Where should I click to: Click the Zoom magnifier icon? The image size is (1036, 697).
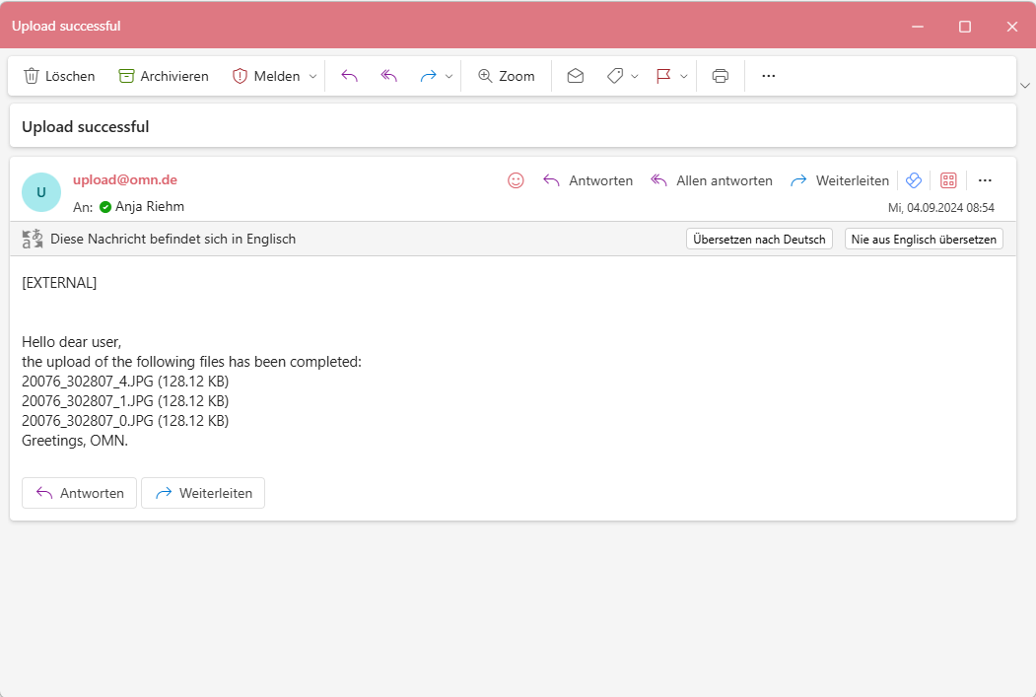click(x=506, y=75)
